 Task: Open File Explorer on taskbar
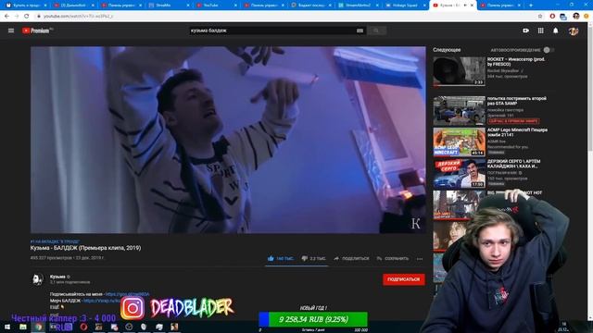[22, 327]
